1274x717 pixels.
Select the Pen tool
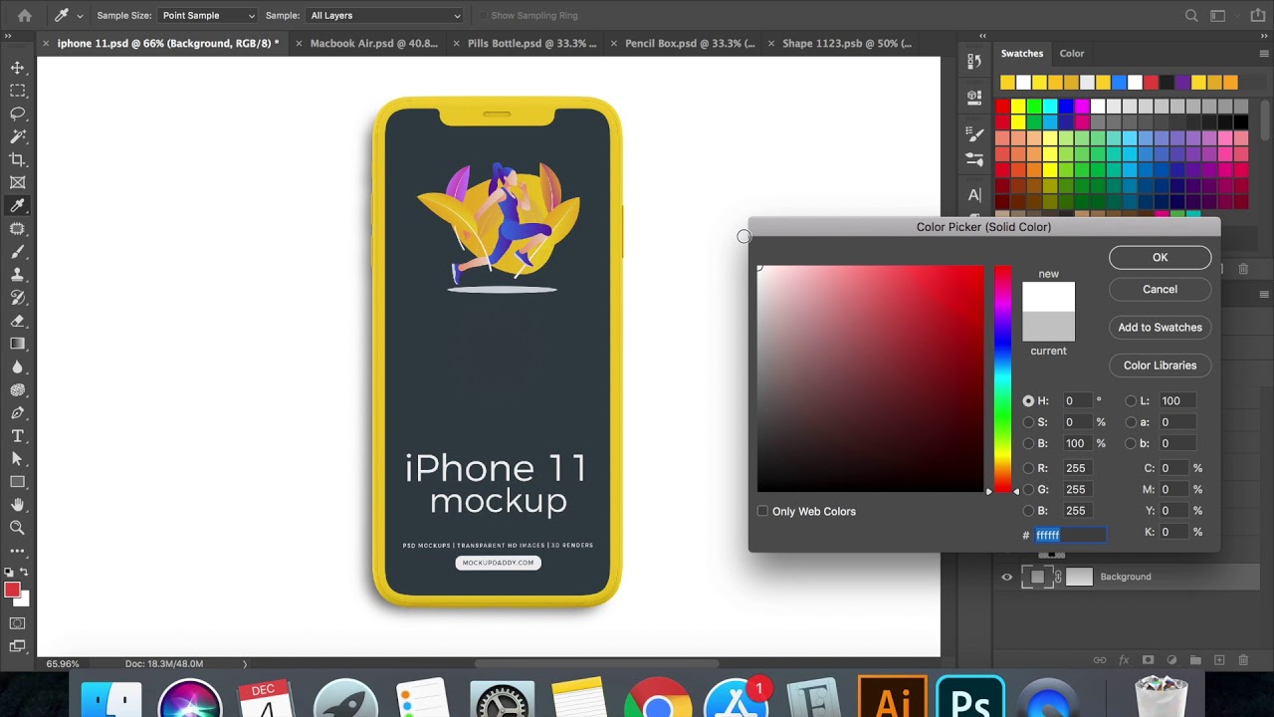pyautogui.click(x=17, y=413)
